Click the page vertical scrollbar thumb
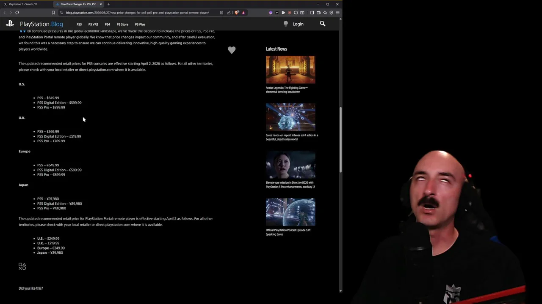 (340, 139)
